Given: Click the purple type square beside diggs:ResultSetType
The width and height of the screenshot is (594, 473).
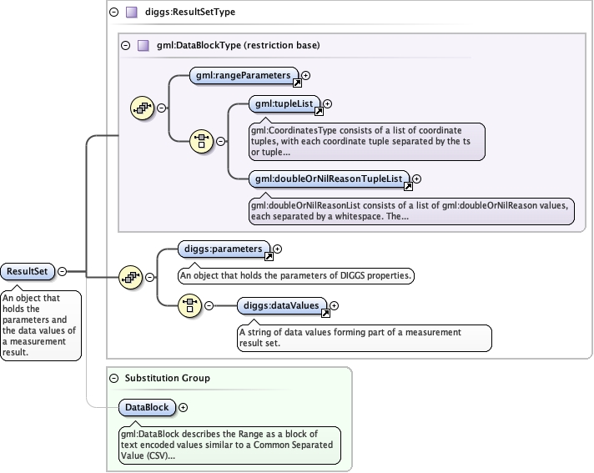Looking at the screenshot, I should 132,13.
